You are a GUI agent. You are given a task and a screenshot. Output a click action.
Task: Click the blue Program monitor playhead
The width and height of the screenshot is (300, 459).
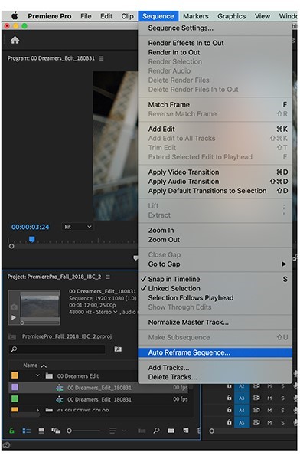click(31, 239)
